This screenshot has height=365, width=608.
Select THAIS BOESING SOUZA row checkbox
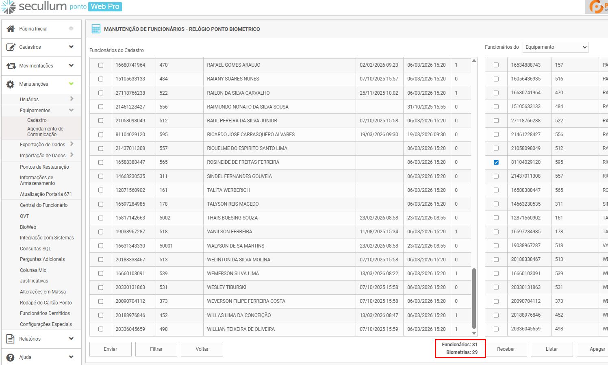point(101,218)
